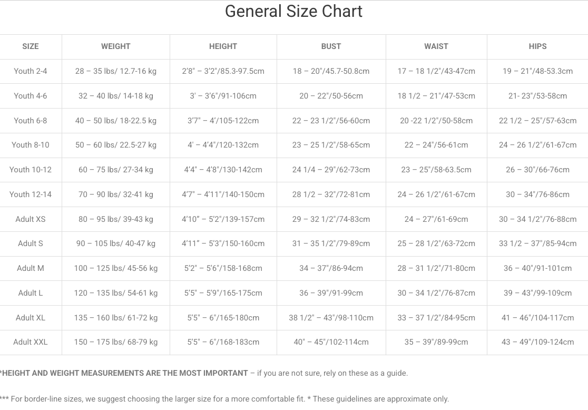Screen dimensions: 588x410
Task: Click the Youth 4-6 hips measurement
Action: click(537, 96)
